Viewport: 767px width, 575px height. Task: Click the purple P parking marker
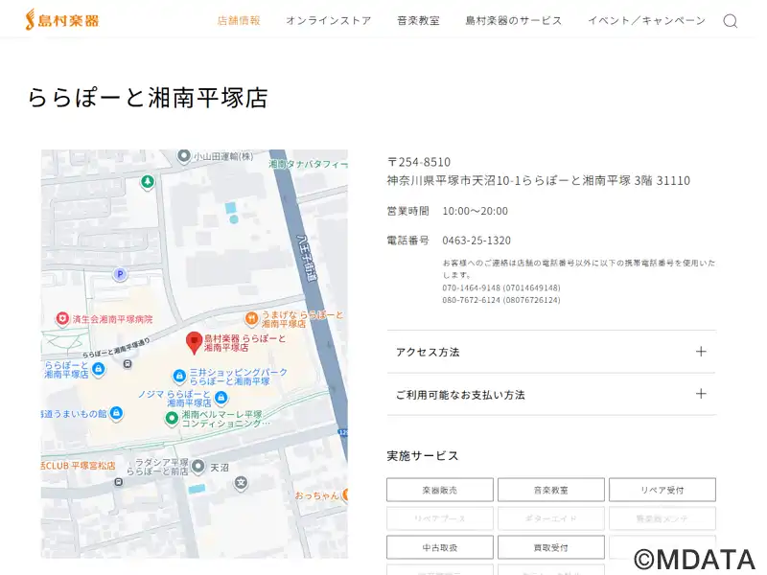click(x=120, y=274)
